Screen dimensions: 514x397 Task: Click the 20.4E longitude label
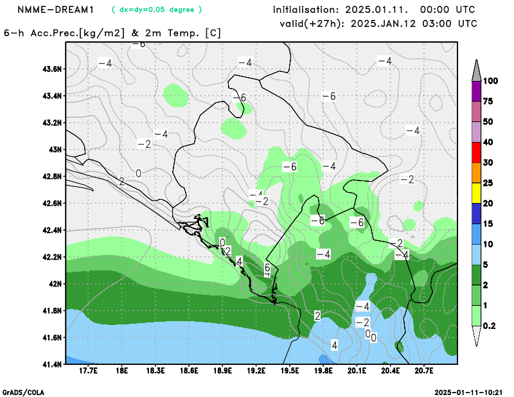tap(391, 371)
